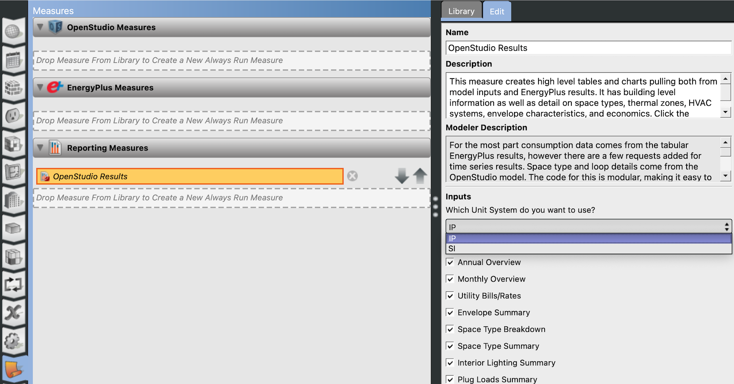Remove the OpenStudio Results measure
The image size is (734, 384).
[352, 176]
